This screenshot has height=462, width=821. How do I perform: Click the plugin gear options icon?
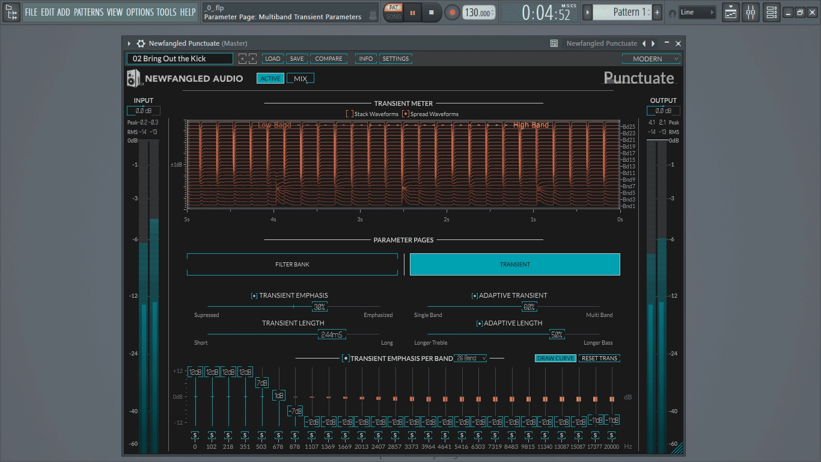141,43
